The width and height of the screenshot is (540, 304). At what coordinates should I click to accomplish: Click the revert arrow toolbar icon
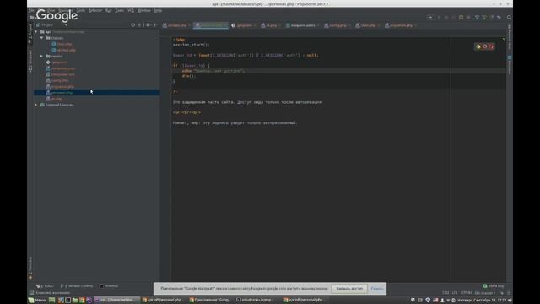499,17
